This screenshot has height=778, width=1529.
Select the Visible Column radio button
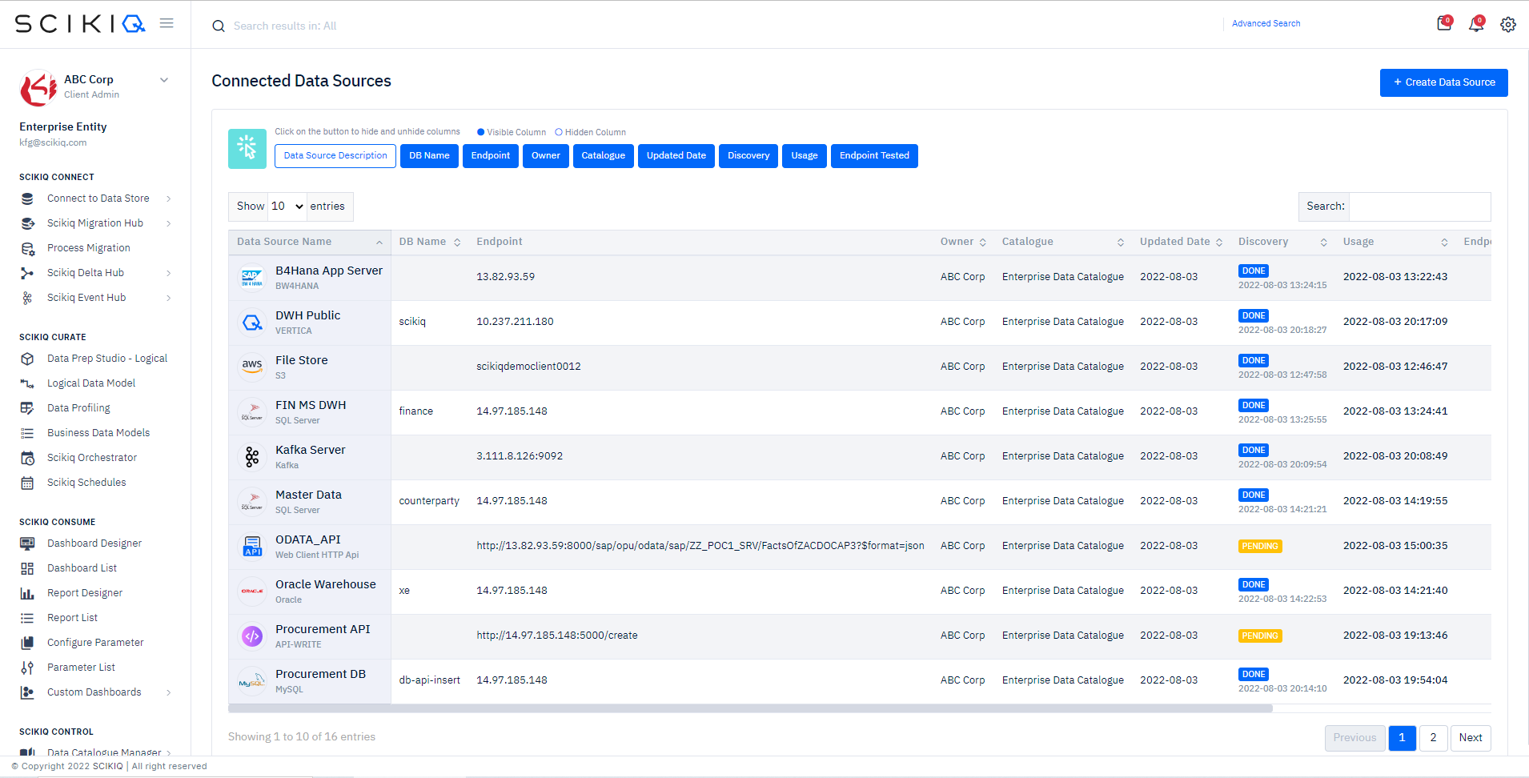[x=480, y=131]
